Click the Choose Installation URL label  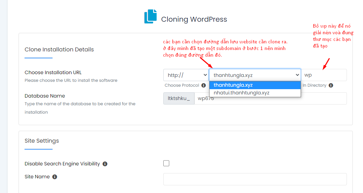[x=53, y=73]
